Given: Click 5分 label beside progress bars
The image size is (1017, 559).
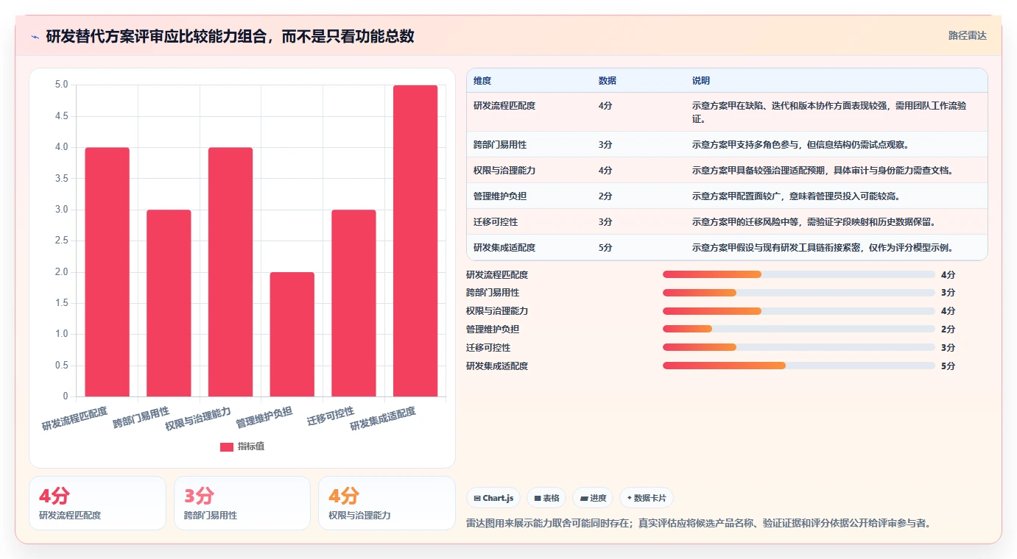Looking at the screenshot, I should 948,366.
